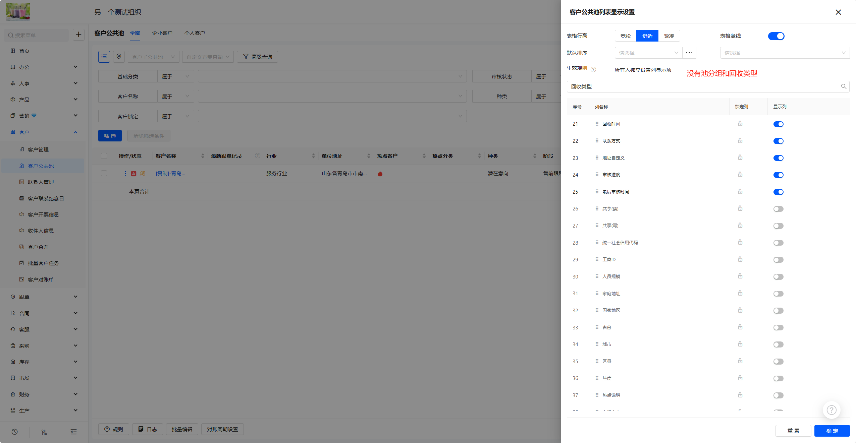
Task: Click the plus button beside menu search
Action: [x=78, y=35]
